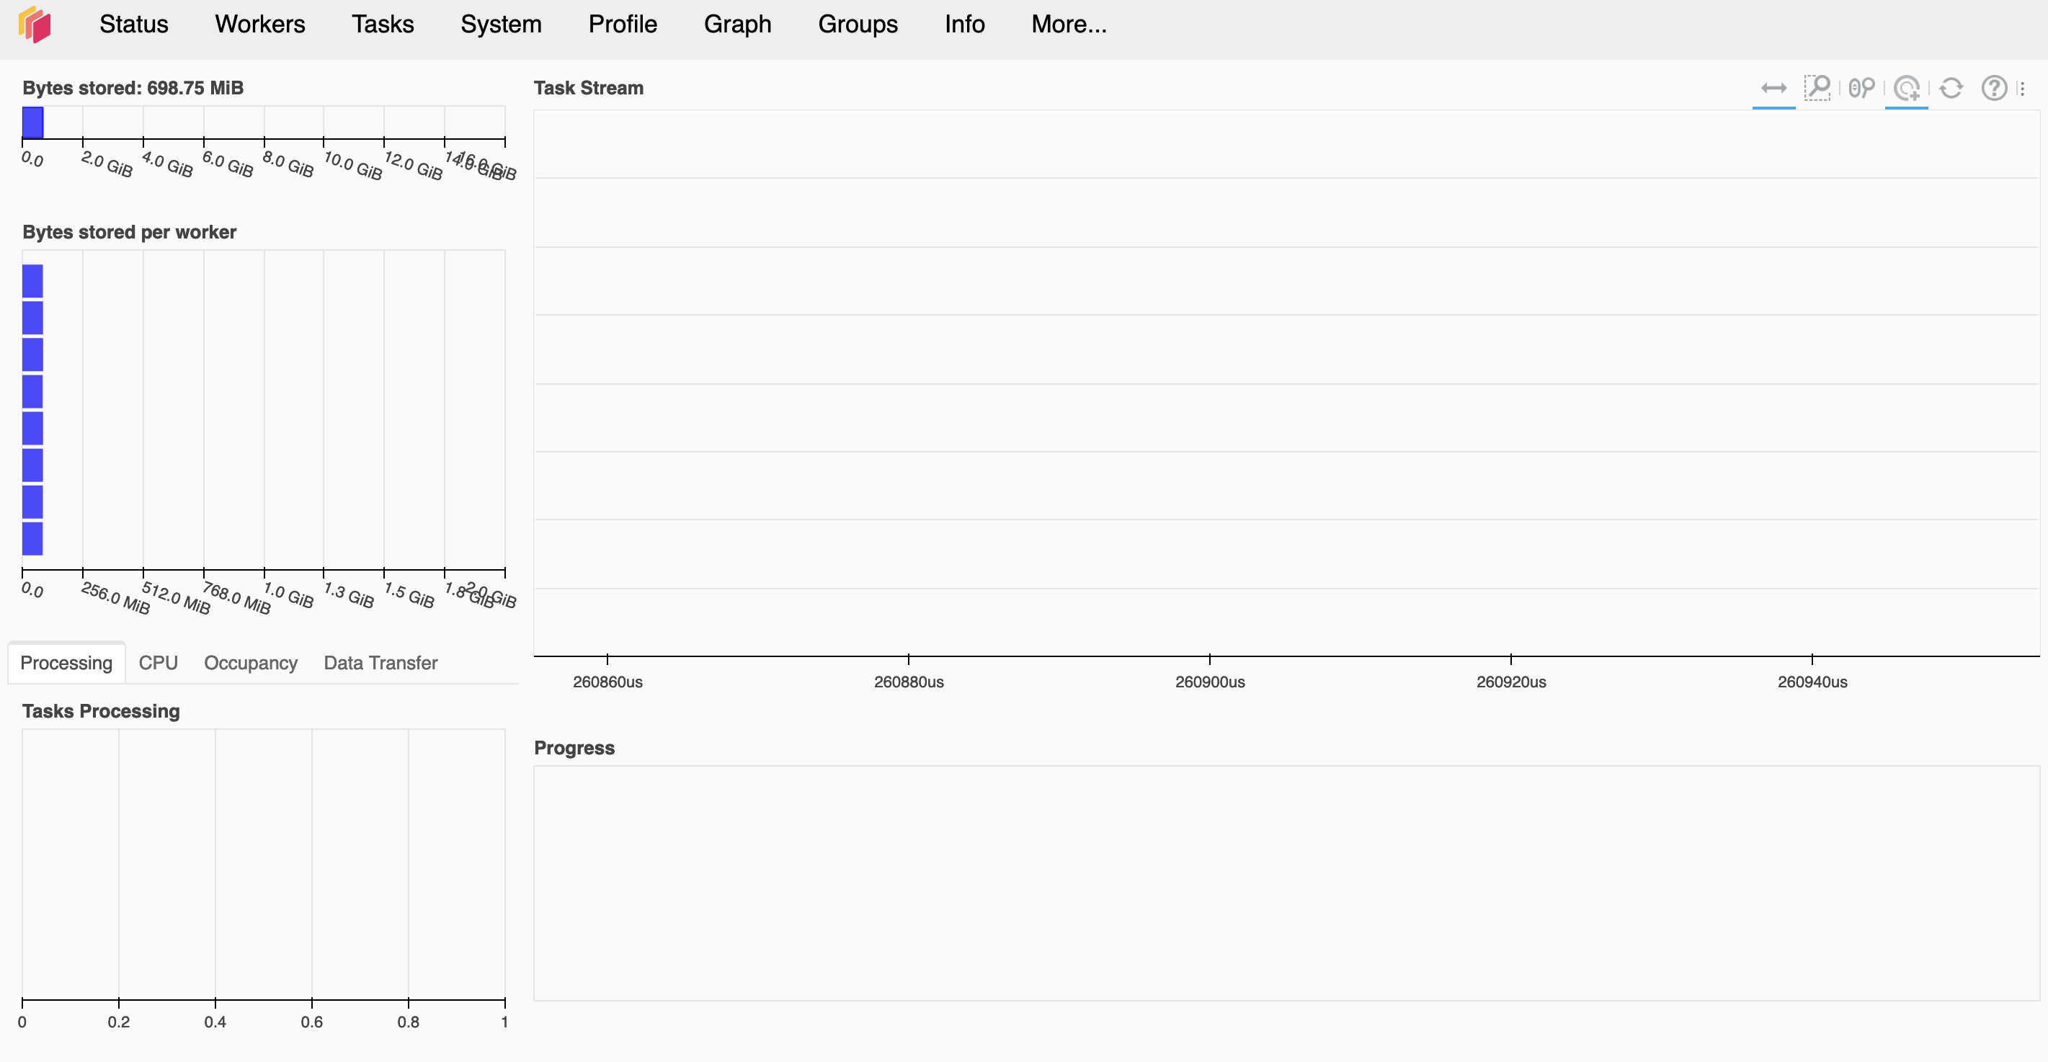Screen dimensions: 2048x1062
Task: Select the x-axis Pan tool
Action: (1773, 88)
